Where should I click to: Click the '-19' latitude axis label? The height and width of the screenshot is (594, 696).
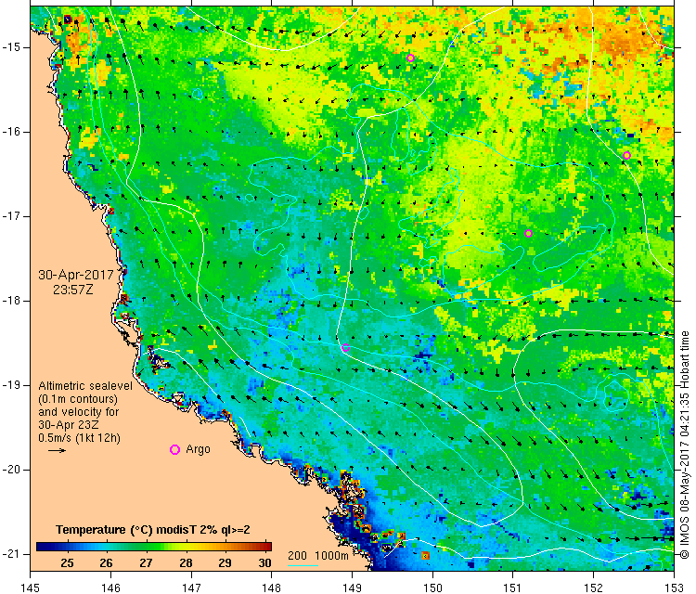tap(10, 385)
